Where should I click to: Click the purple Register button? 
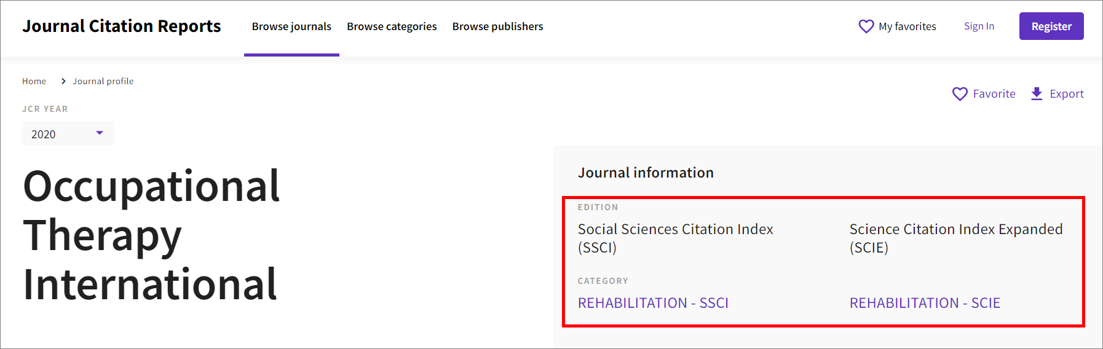pos(1051,26)
